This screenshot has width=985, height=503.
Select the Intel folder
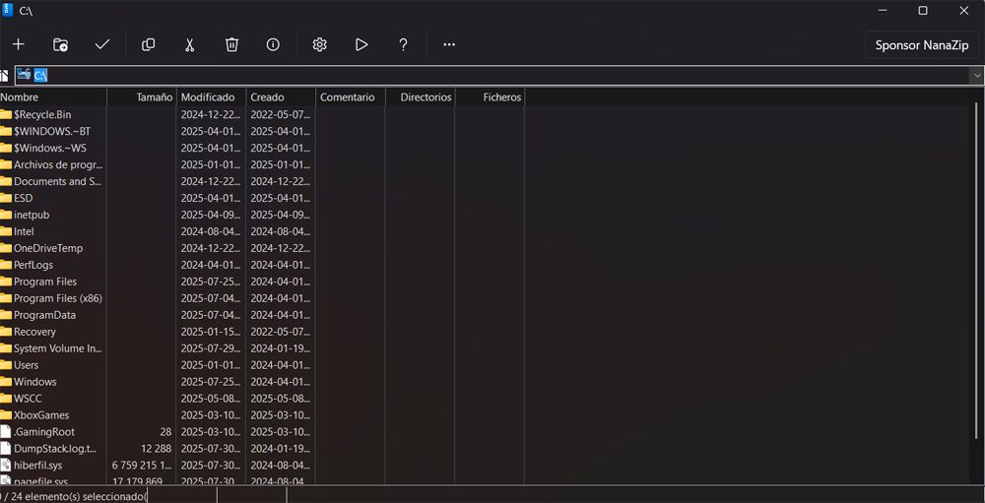(24, 231)
